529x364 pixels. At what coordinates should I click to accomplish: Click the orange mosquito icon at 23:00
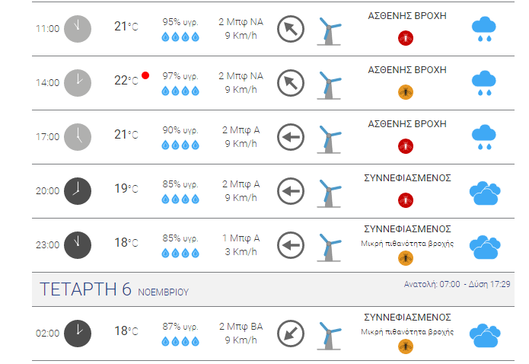coord(405,258)
